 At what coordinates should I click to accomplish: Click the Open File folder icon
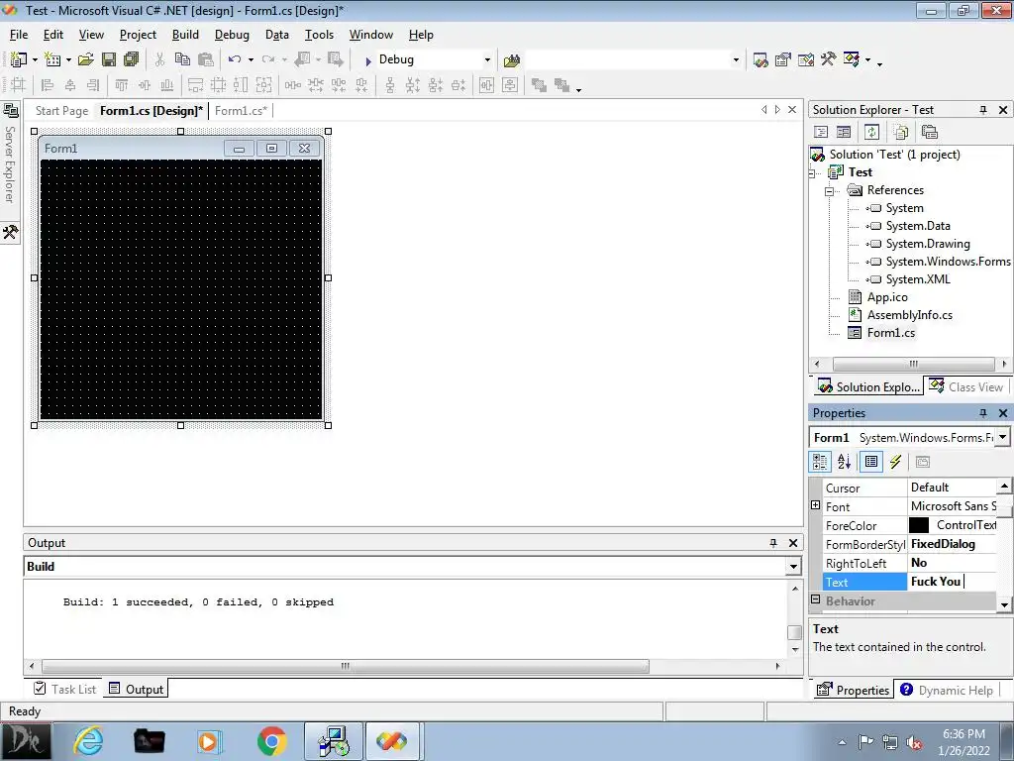click(x=86, y=59)
